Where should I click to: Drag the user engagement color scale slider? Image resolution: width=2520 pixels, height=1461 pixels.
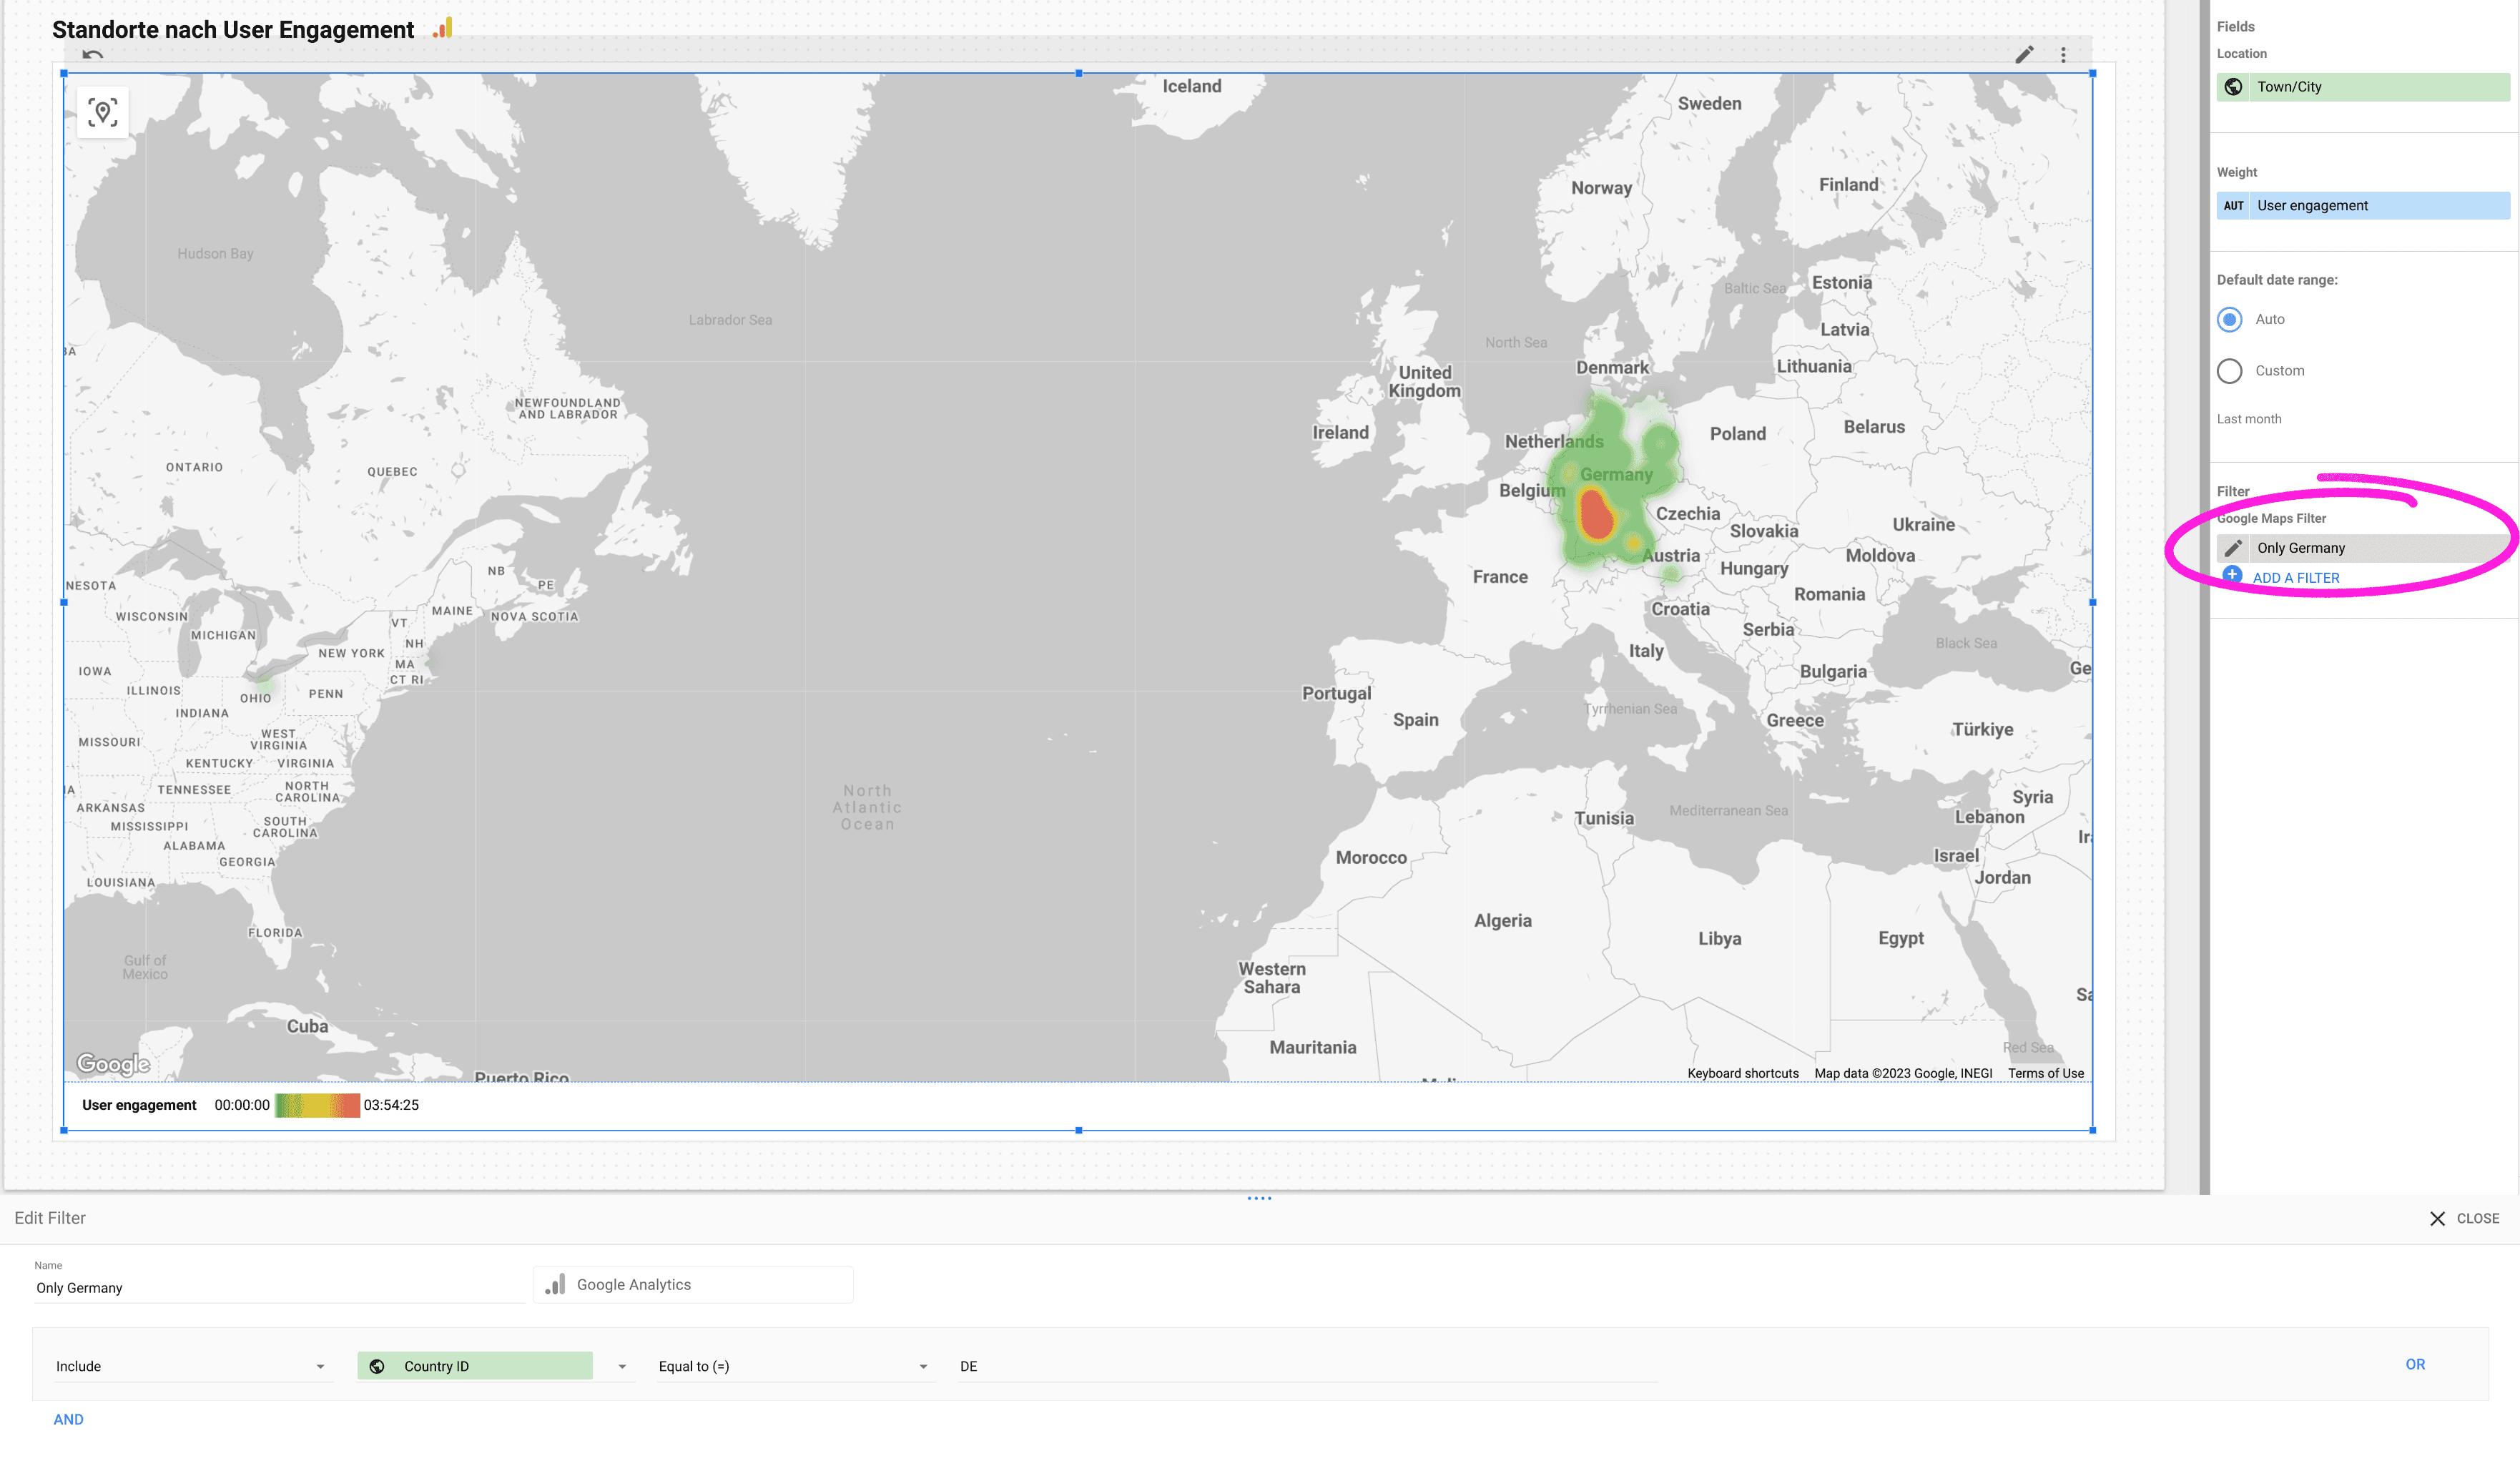coord(317,1104)
